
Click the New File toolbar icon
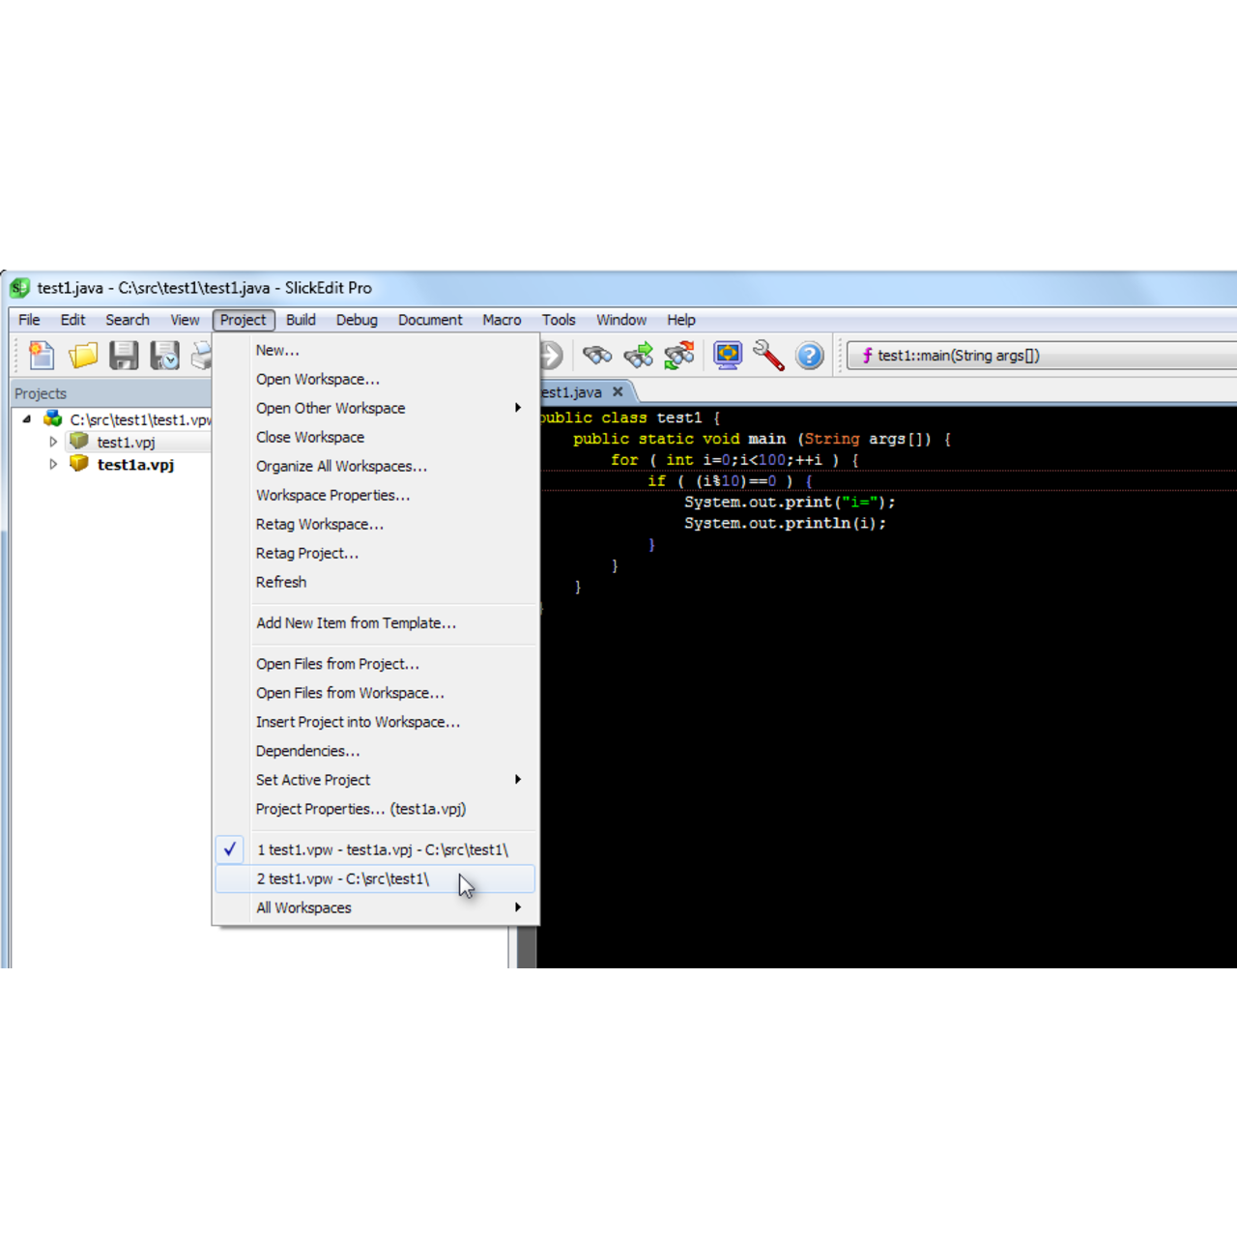point(42,356)
